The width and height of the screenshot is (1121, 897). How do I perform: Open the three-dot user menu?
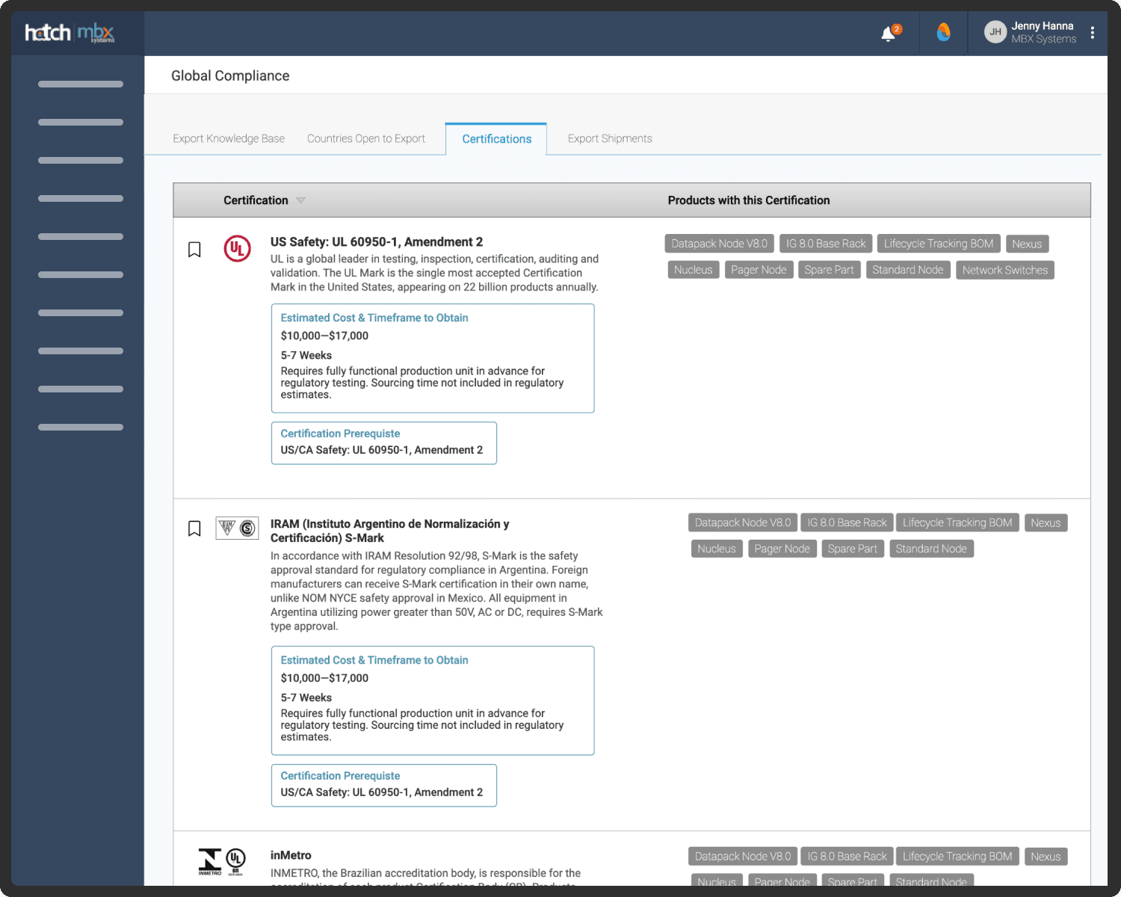pos(1093,33)
